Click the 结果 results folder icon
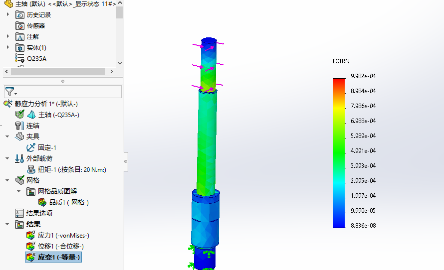 point(19,225)
